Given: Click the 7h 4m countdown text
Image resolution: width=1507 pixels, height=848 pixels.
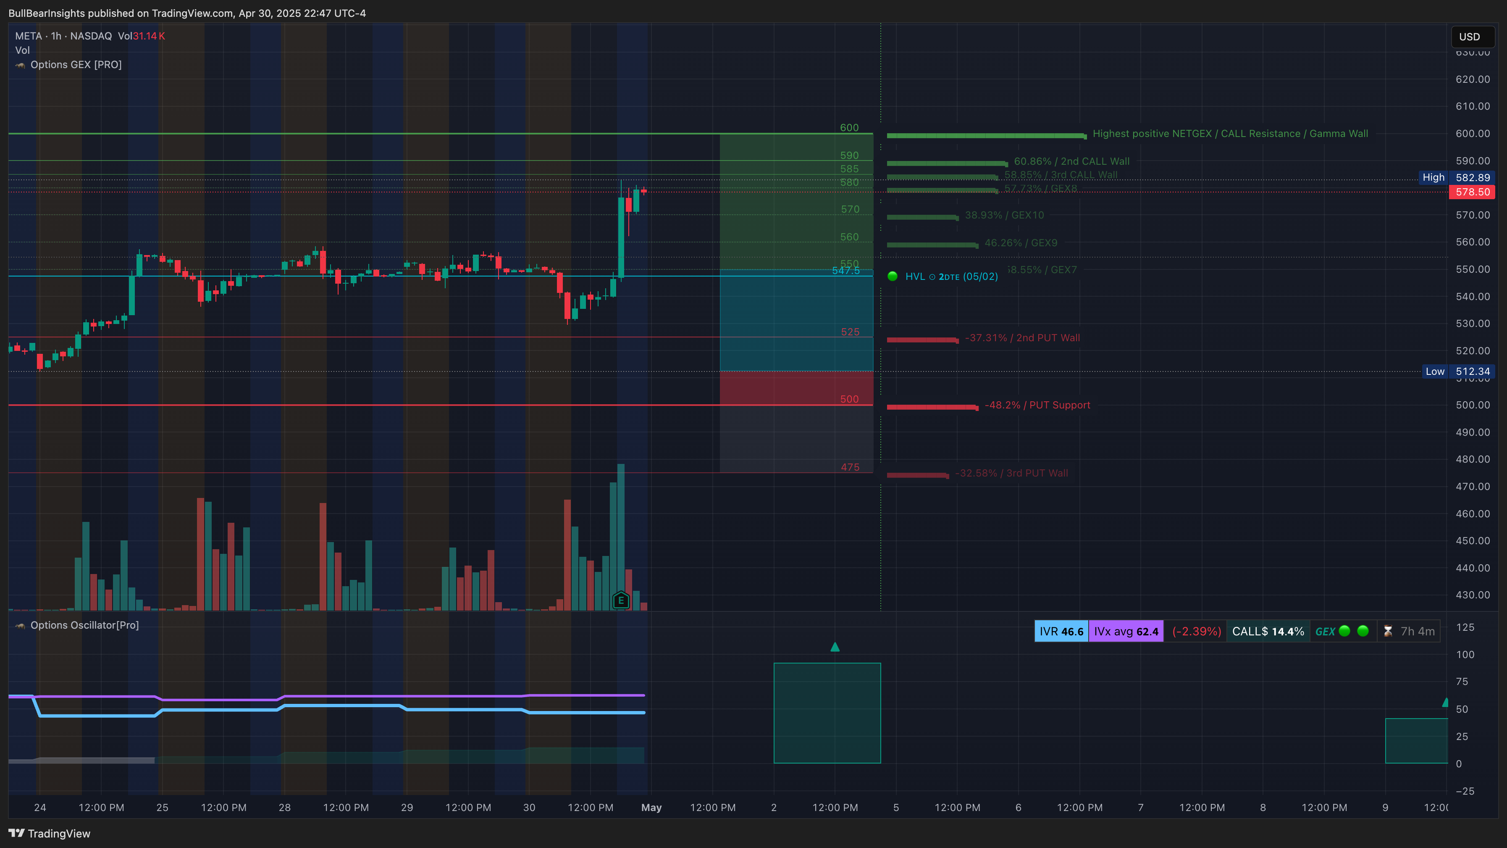Looking at the screenshot, I should (1418, 632).
